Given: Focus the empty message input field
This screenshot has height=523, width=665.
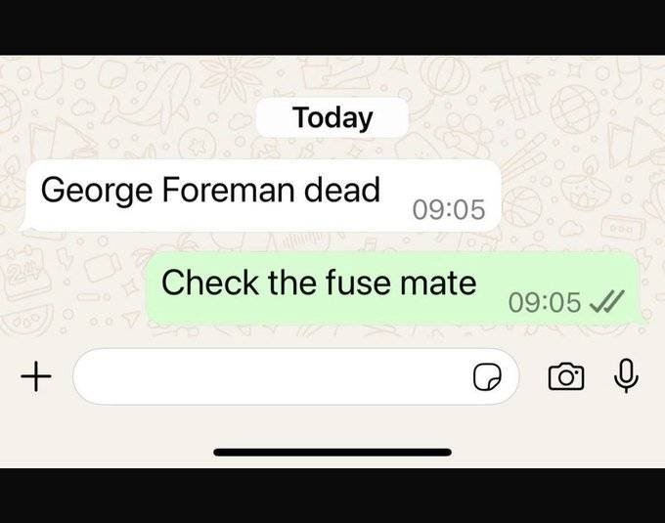Looking at the screenshot, I should [x=295, y=376].
